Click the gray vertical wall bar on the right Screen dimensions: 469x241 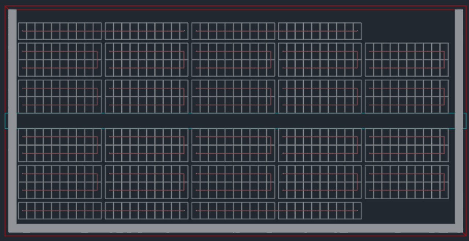(459, 73)
